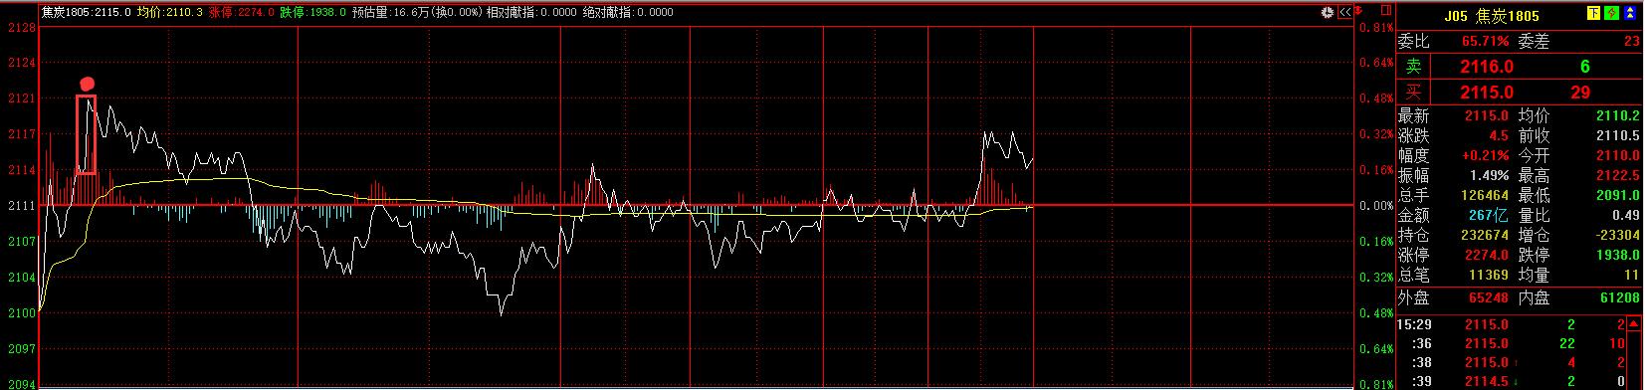
Task: Click the 预估量 estimated volume label
Action: coord(370,12)
